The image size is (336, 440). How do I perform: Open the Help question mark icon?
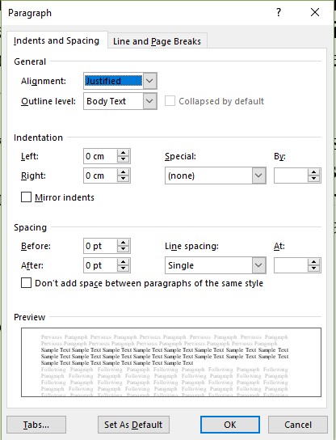[x=279, y=12]
